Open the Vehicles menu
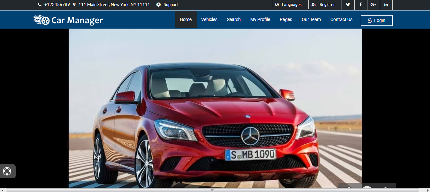This screenshot has height=192, width=430. click(x=209, y=19)
